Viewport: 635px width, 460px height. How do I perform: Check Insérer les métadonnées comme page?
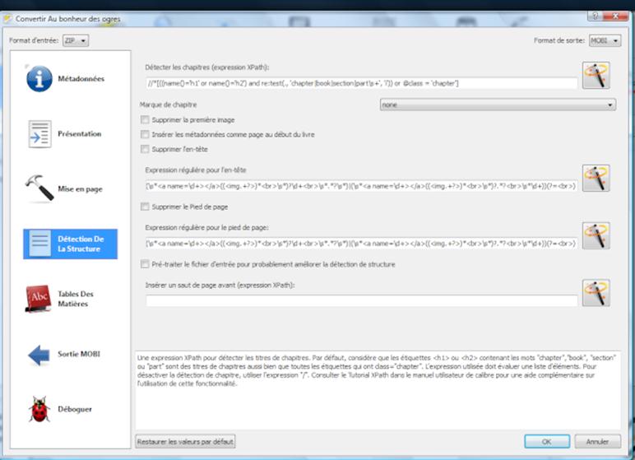(145, 134)
